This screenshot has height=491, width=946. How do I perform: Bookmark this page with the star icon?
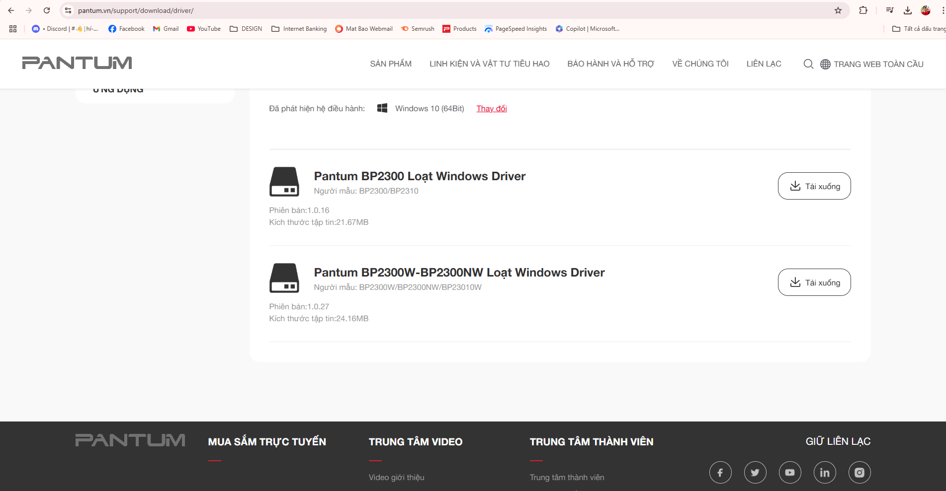[x=838, y=10]
